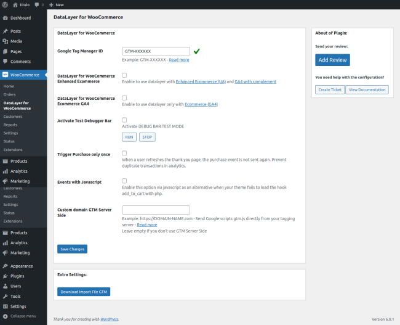
Task: Click the View Documentation button
Action: coord(367,90)
